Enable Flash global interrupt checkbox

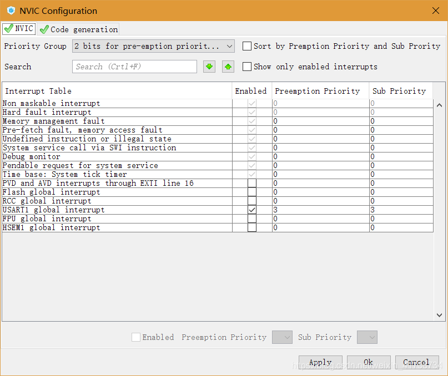tap(252, 192)
